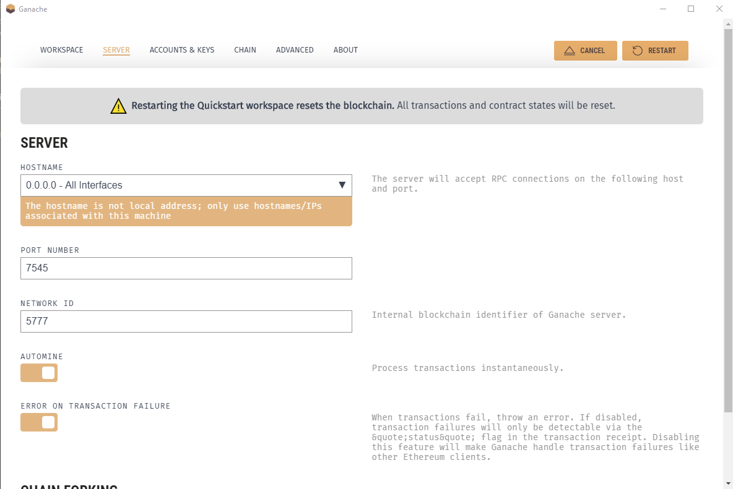Cancel the settings changes

[x=585, y=51]
